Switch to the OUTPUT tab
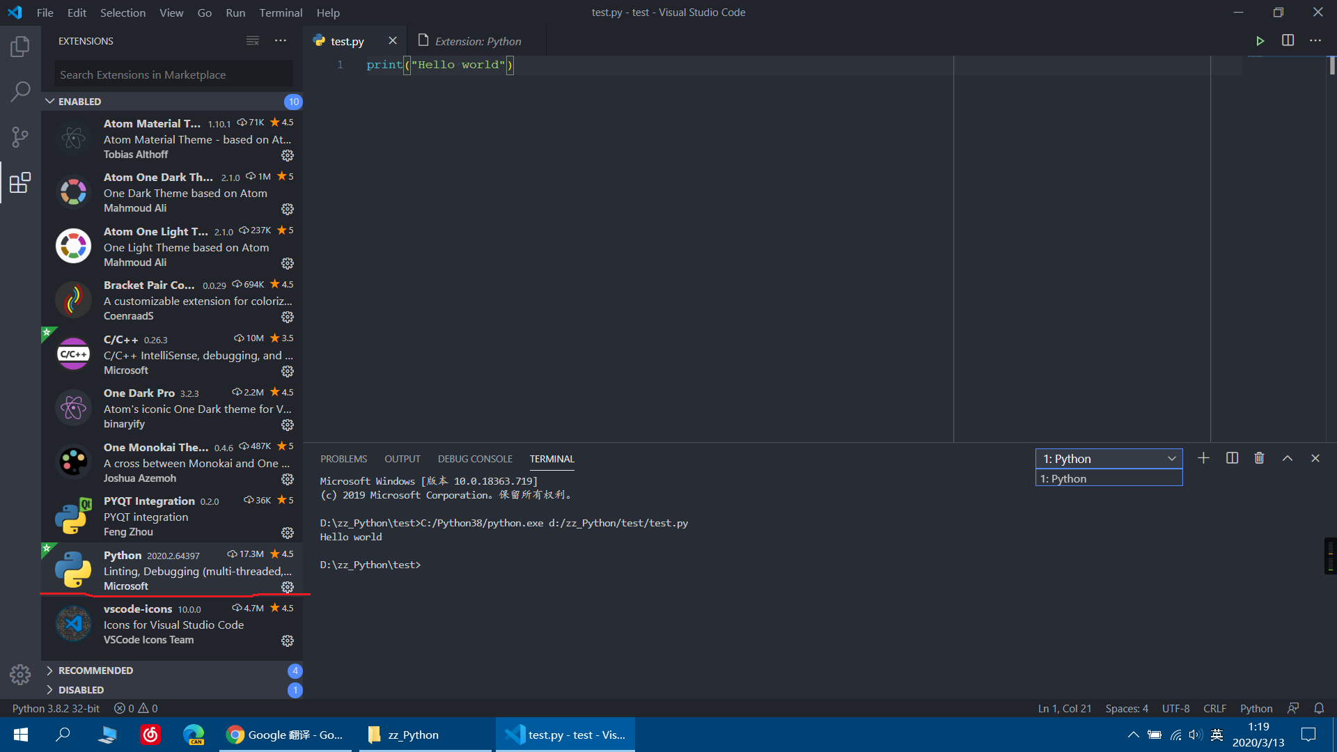Screen dimensions: 1337x752 pyautogui.click(x=402, y=458)
